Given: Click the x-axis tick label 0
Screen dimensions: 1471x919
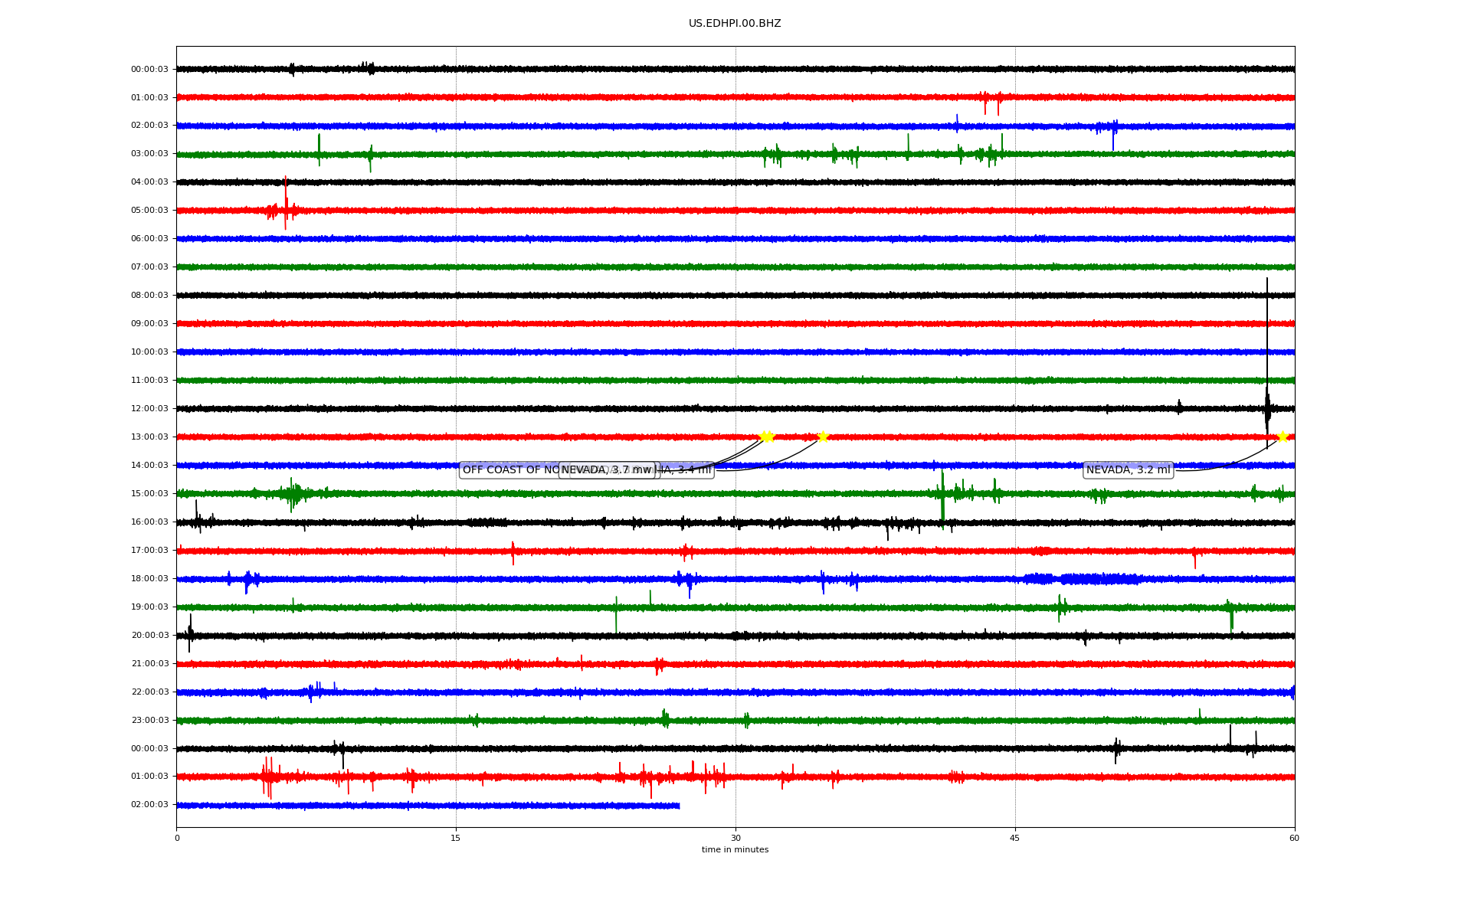Looking at the screenshot, I should [177, 839].
